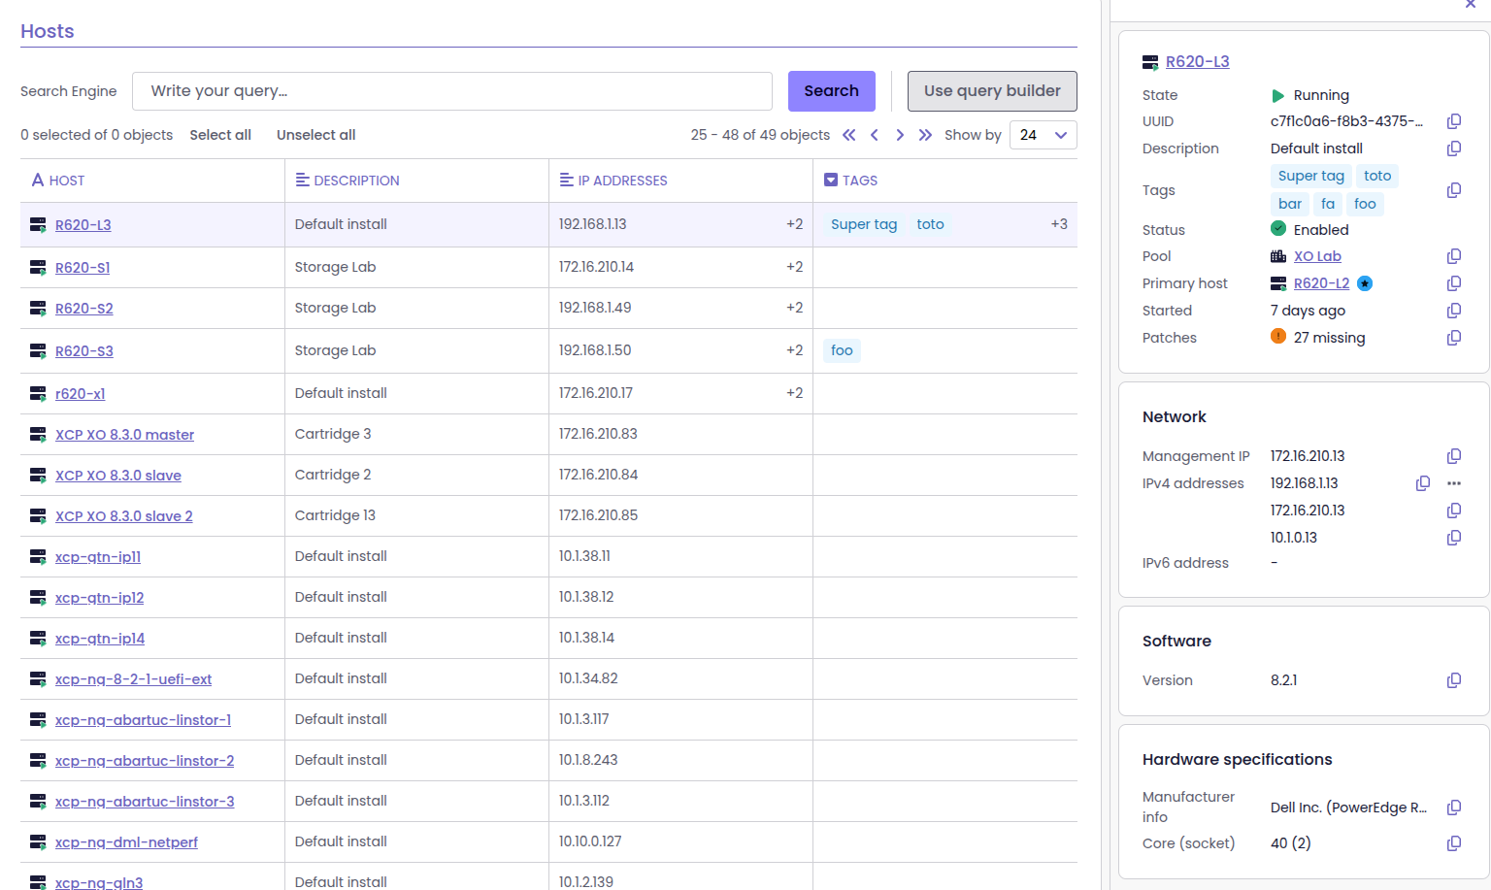Copy the UUID value

click(x=1453, y=121)
